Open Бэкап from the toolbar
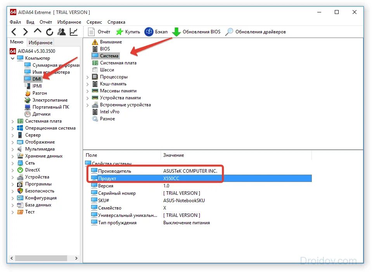 pyautogui.click(x=156, y=32)
